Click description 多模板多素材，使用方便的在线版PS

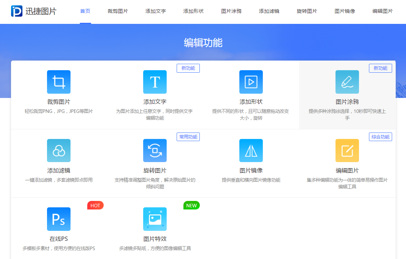pos(59,248)
